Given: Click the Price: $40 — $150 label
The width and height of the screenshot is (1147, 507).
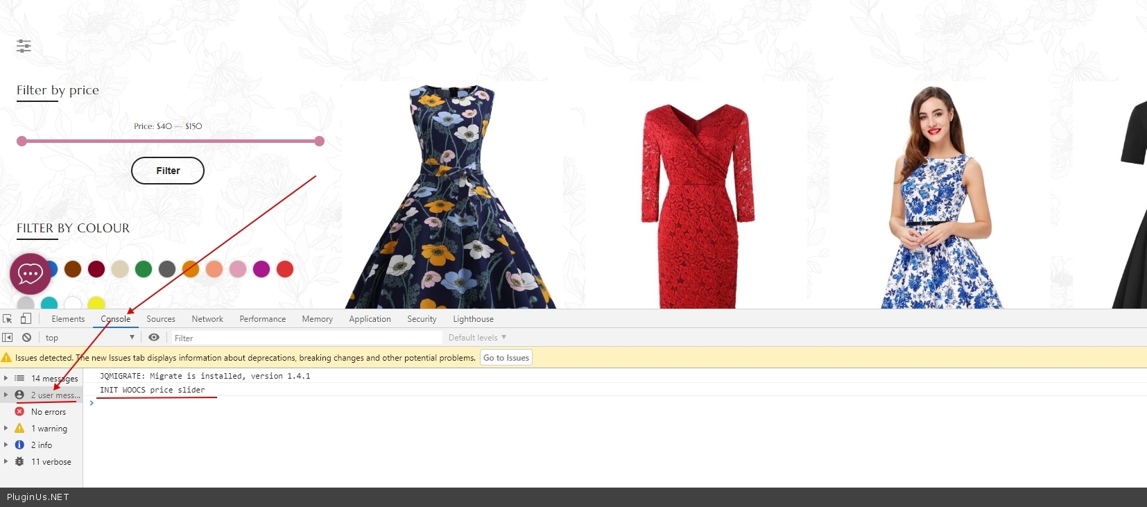Looking at the screenshot, I should [x=168, y=126].
